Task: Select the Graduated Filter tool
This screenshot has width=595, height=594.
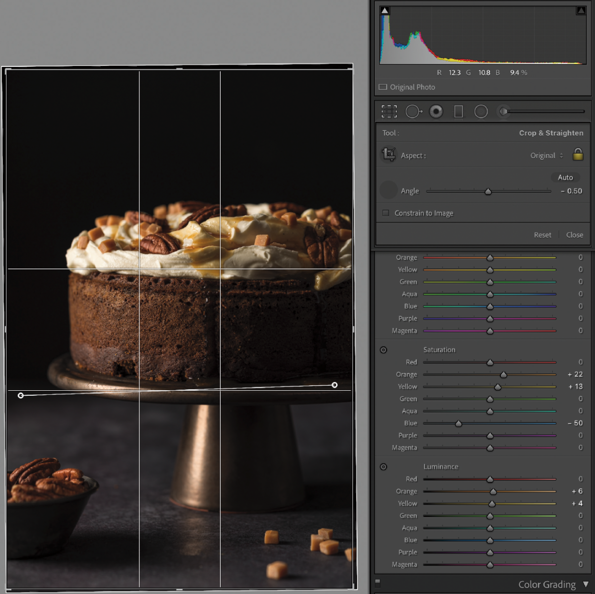Action: pyautogui.click(x=458, y=111)
